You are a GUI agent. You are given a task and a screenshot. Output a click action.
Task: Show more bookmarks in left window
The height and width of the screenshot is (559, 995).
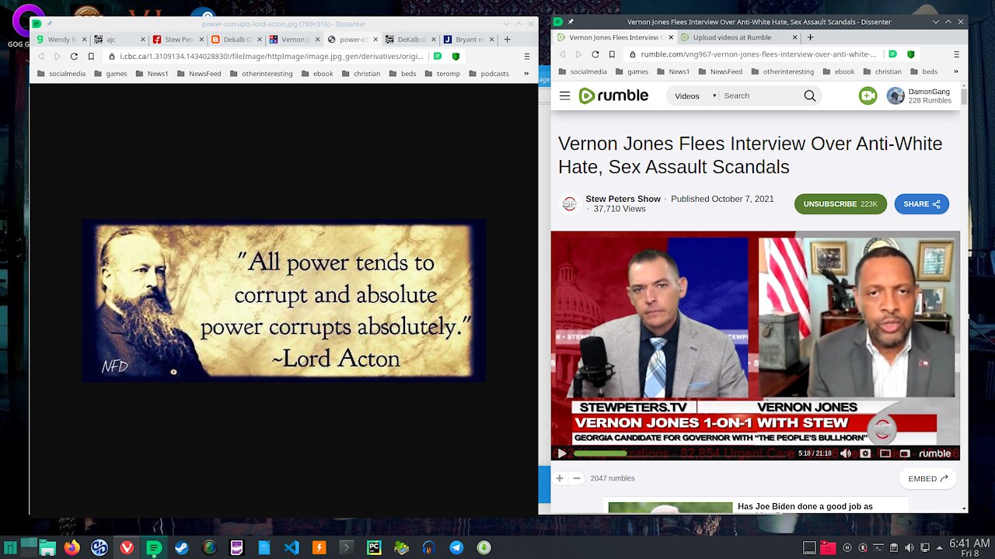coord(526,74)
